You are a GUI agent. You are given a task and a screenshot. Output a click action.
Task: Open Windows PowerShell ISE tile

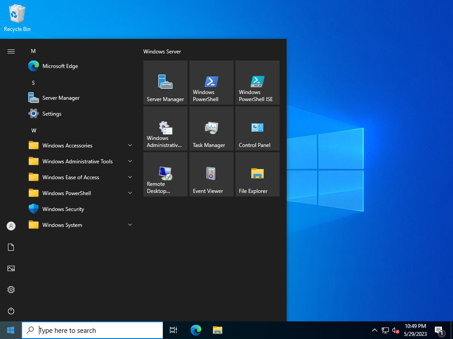tap(257, 83)
